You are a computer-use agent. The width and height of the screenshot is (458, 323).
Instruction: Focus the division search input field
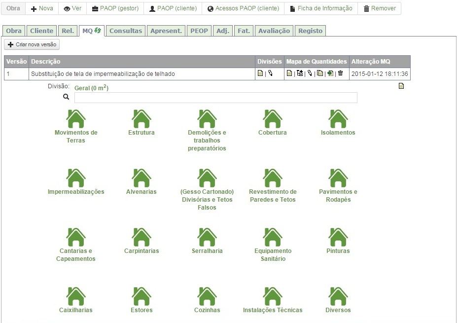click(216, 98)
